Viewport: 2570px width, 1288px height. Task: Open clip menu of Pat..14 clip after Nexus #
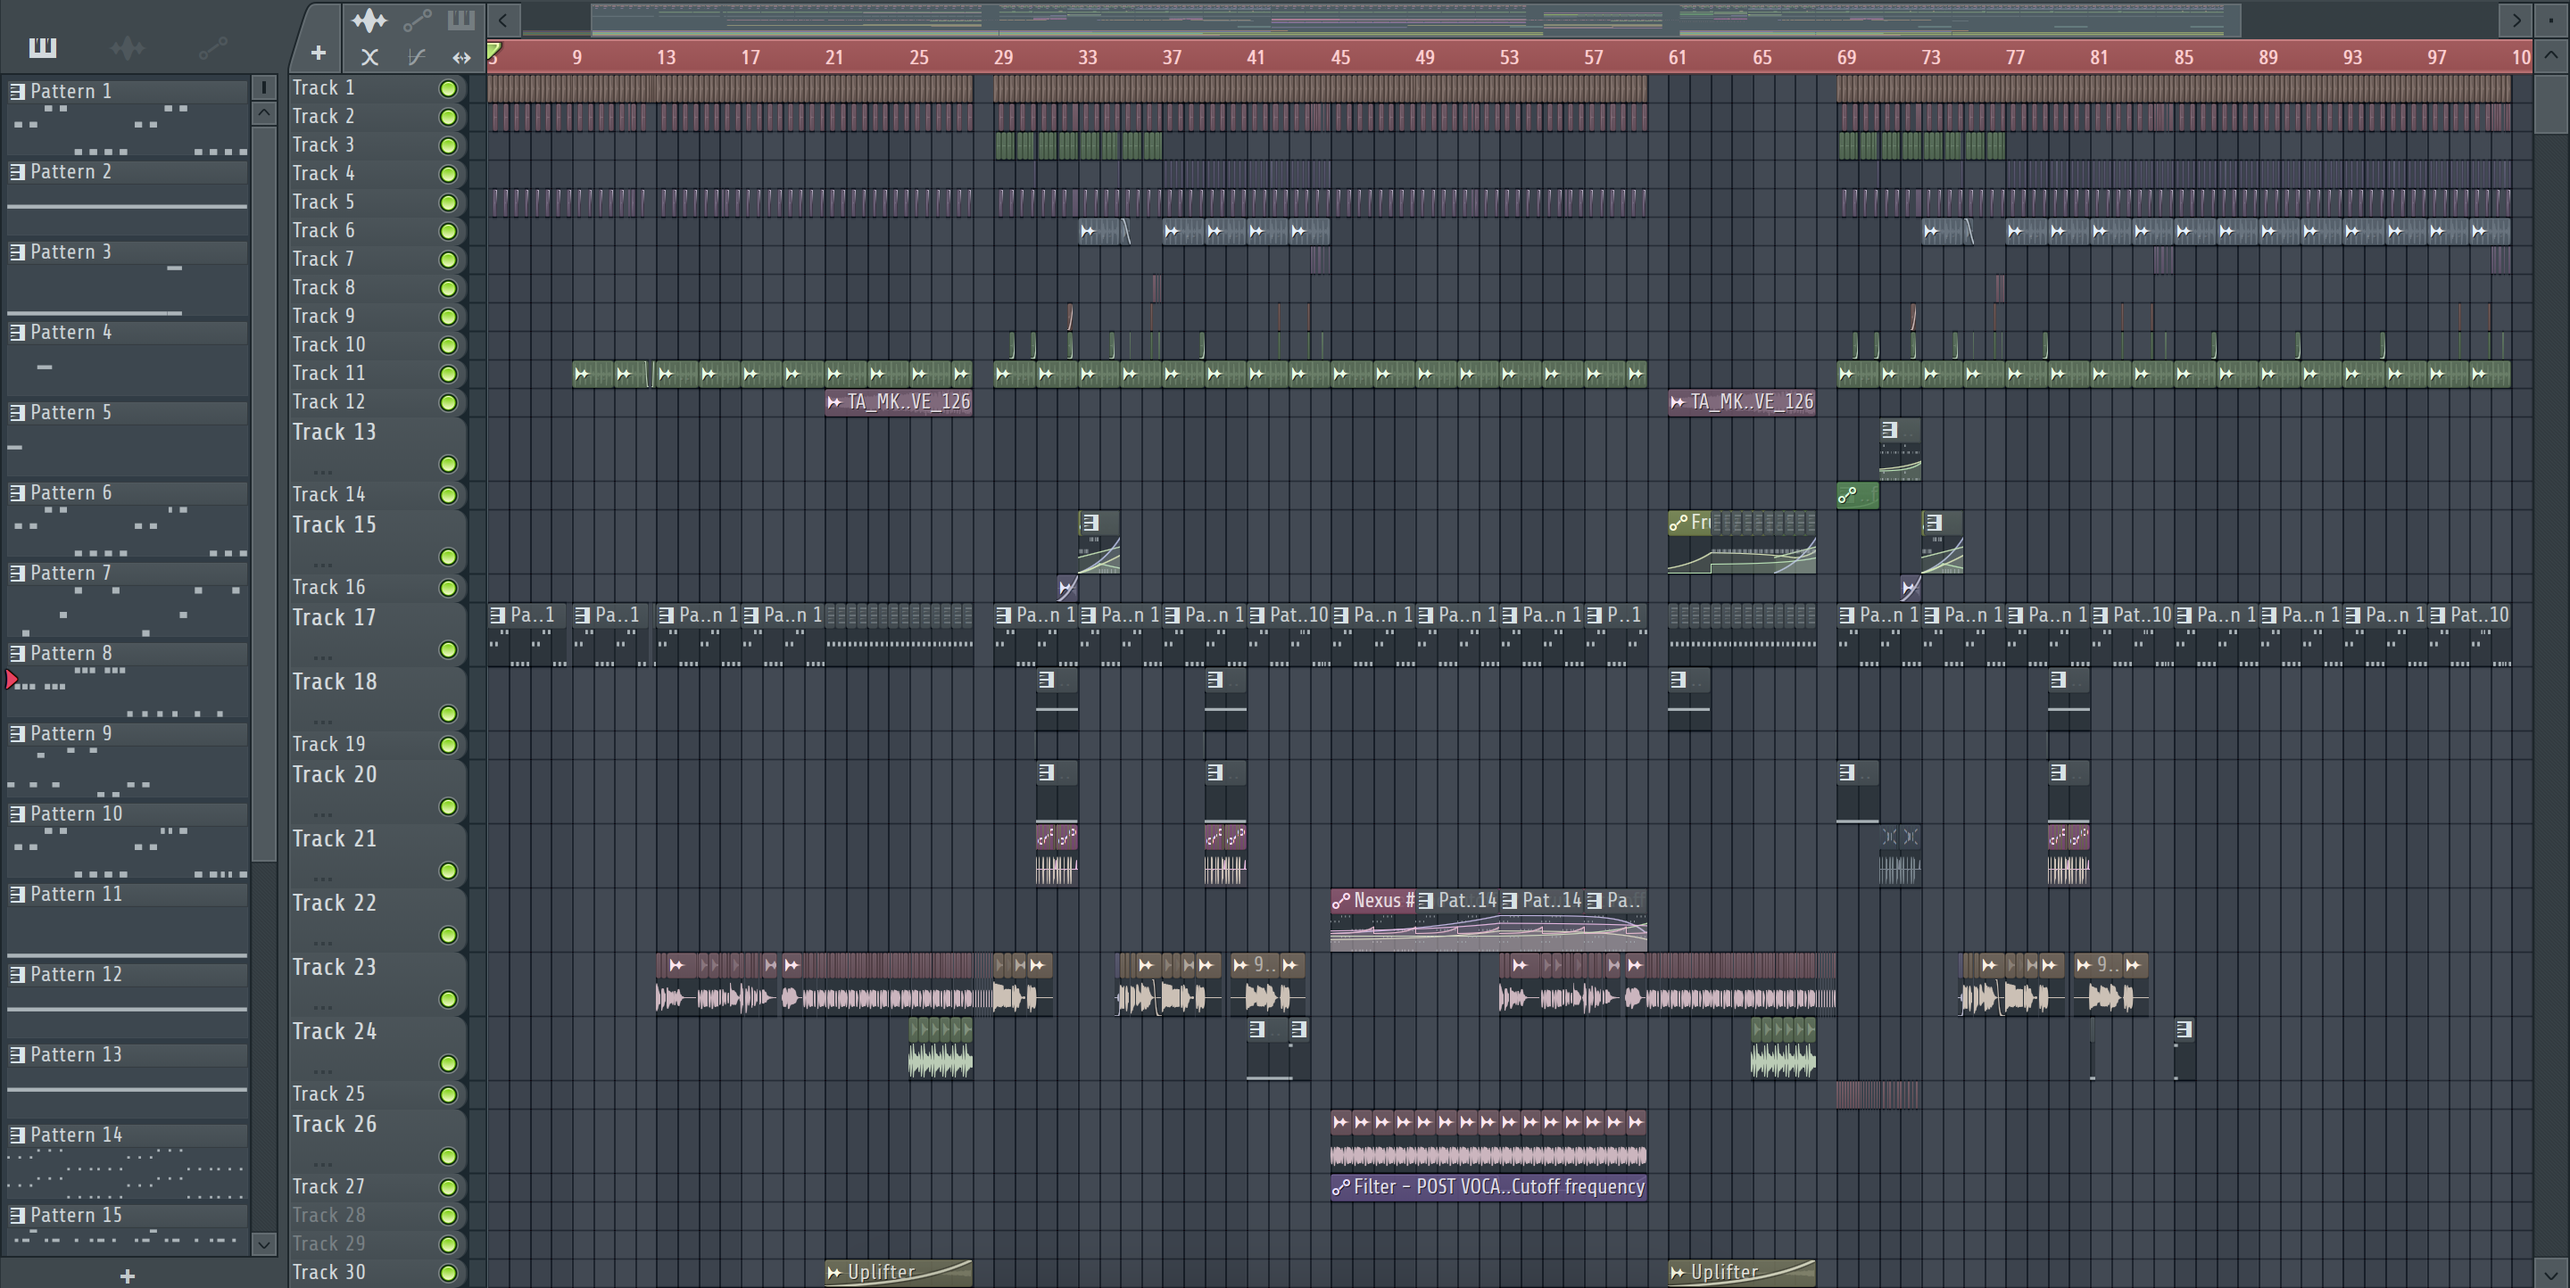point(1426,900)
